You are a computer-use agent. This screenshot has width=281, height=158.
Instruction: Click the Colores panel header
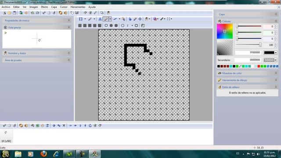tap(247, 21)
